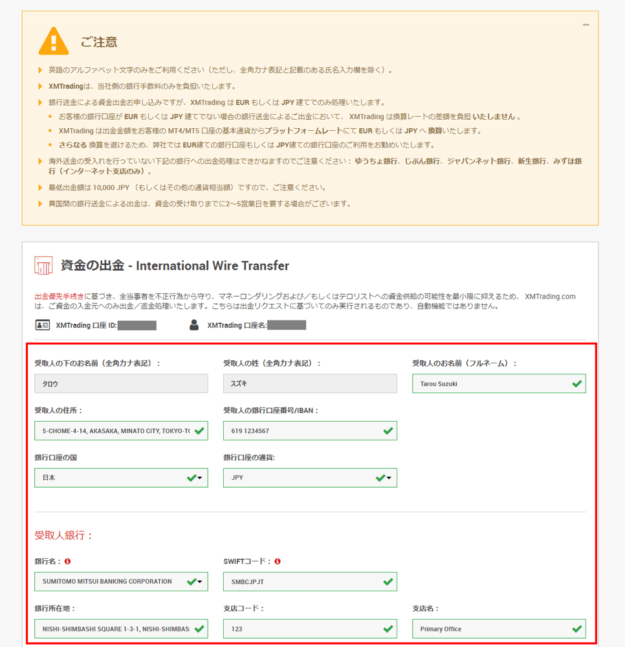
Task: Open the 銀行口座の国 dropdown showing 日本
Action: tap(121, 478)
